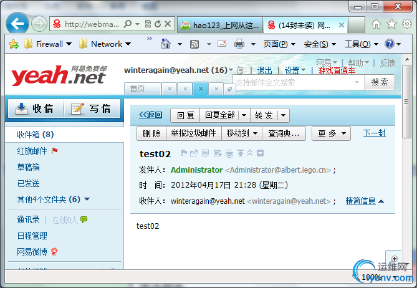Click the browser address bar URL
Image resolution: width=417 pixels, height=288 pixels.
[x=92, y=24]
